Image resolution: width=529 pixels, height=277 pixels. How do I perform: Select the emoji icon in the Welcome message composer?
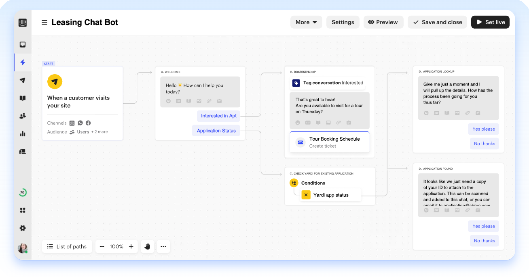(x=168, y=101)
